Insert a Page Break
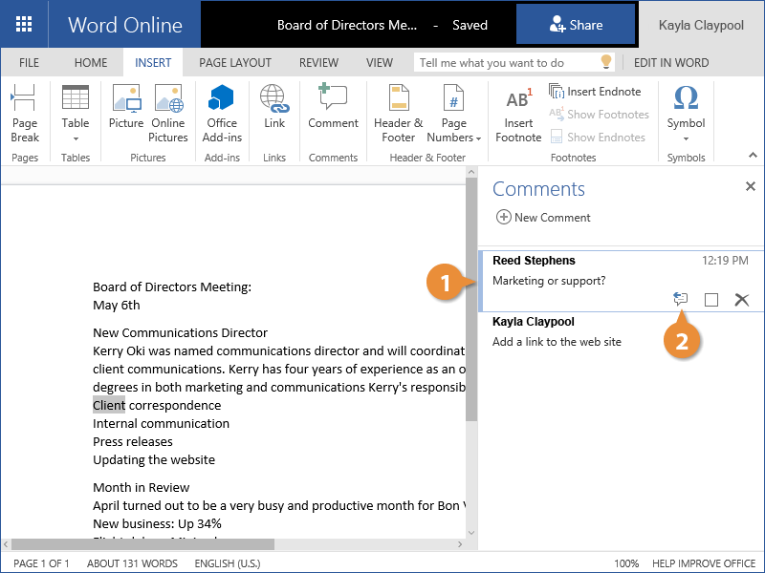The height and width of the screenshot is (573, 765). tap(25, 113)
